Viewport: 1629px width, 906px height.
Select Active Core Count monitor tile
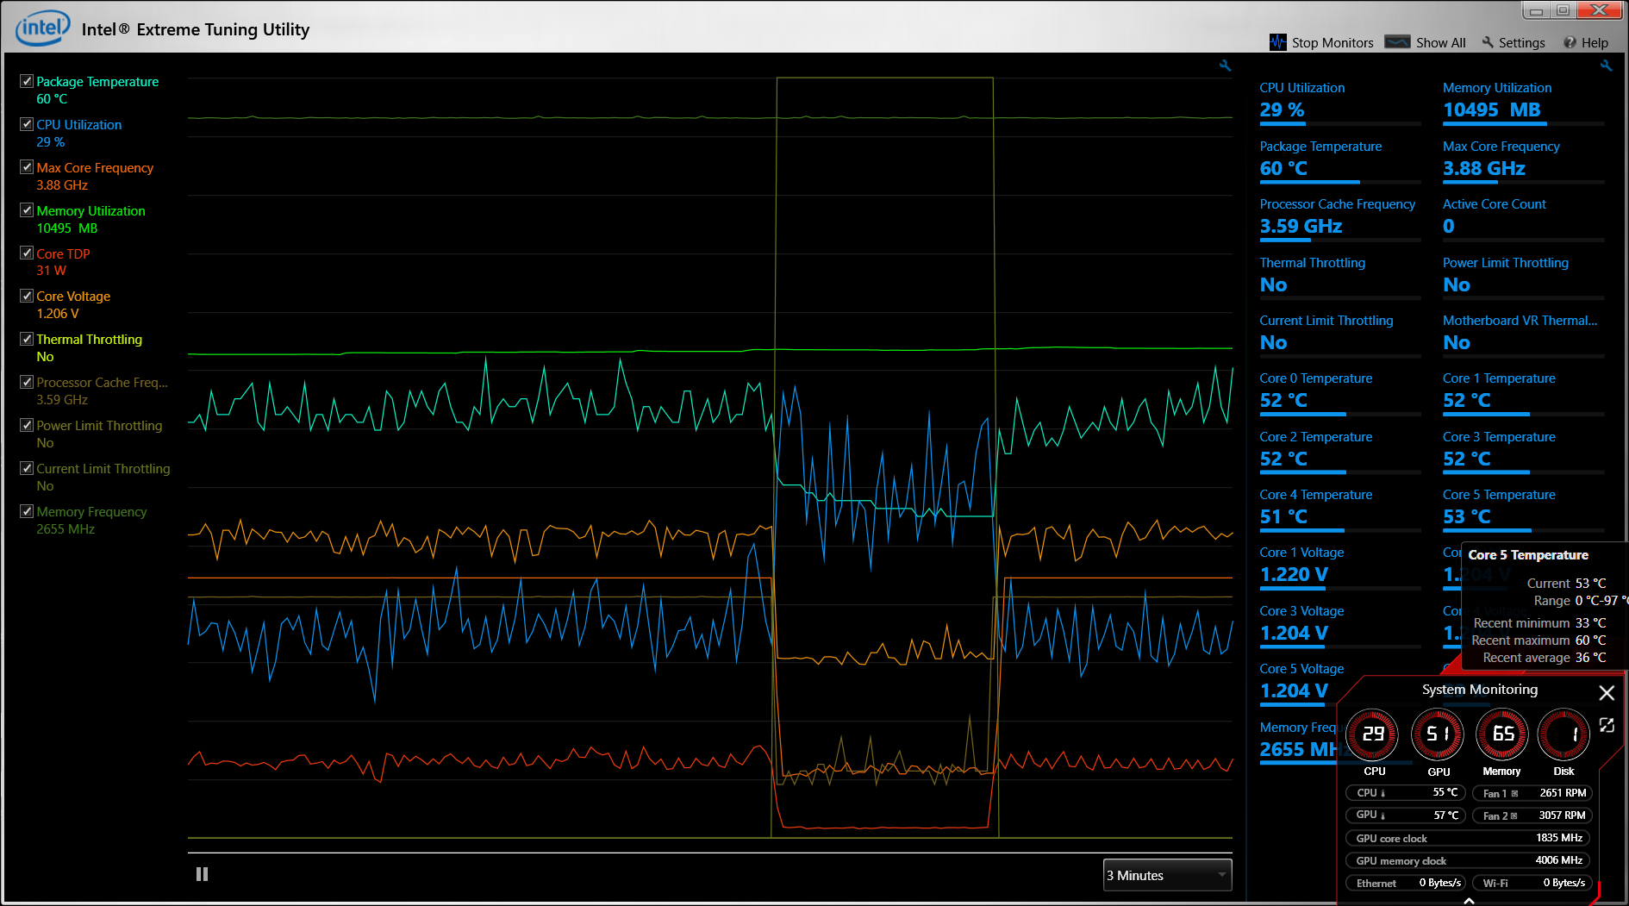point(1524,219)
